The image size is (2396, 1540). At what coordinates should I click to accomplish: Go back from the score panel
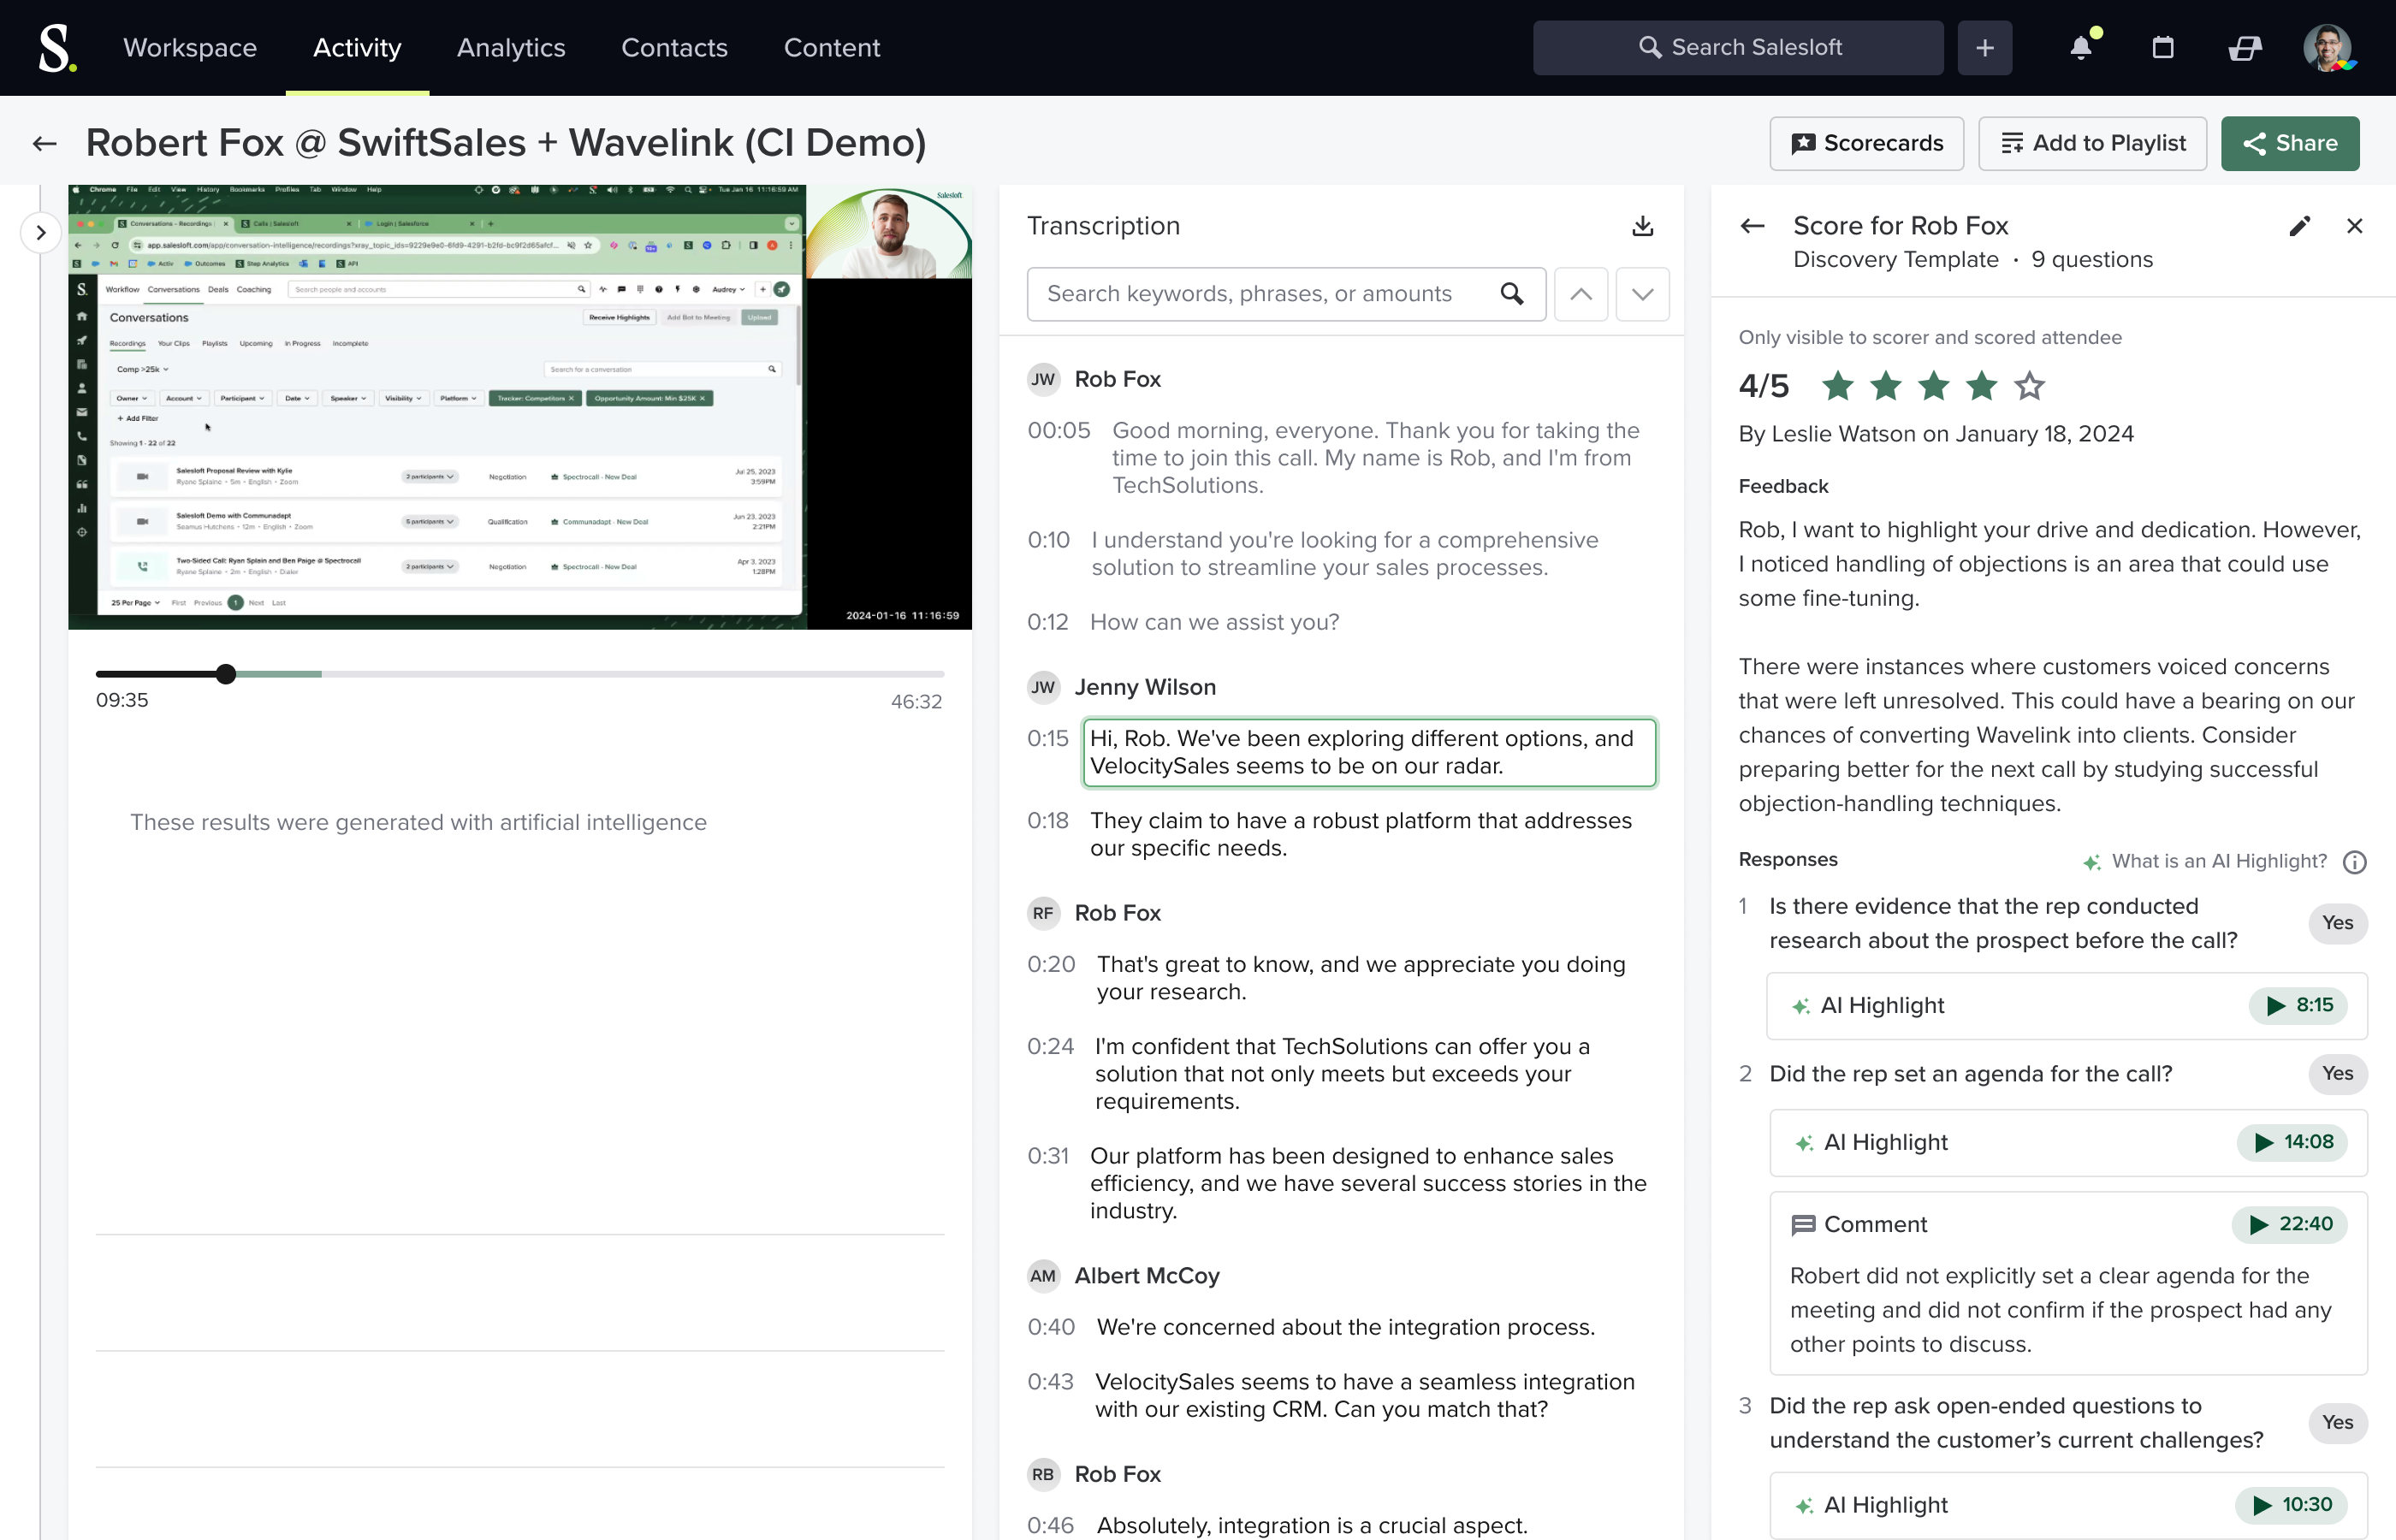click(x=1752, y=226)
